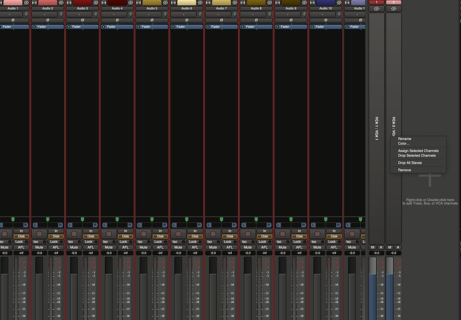Viewport: 461px width, 320px height.
Task: Mute the Audio 3 track
Action: (74, 247)
